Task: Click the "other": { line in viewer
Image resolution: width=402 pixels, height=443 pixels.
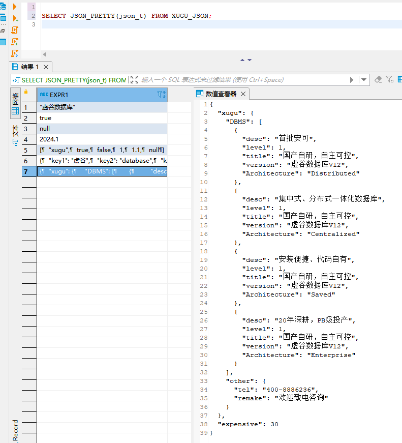Action: coord(246,381)
